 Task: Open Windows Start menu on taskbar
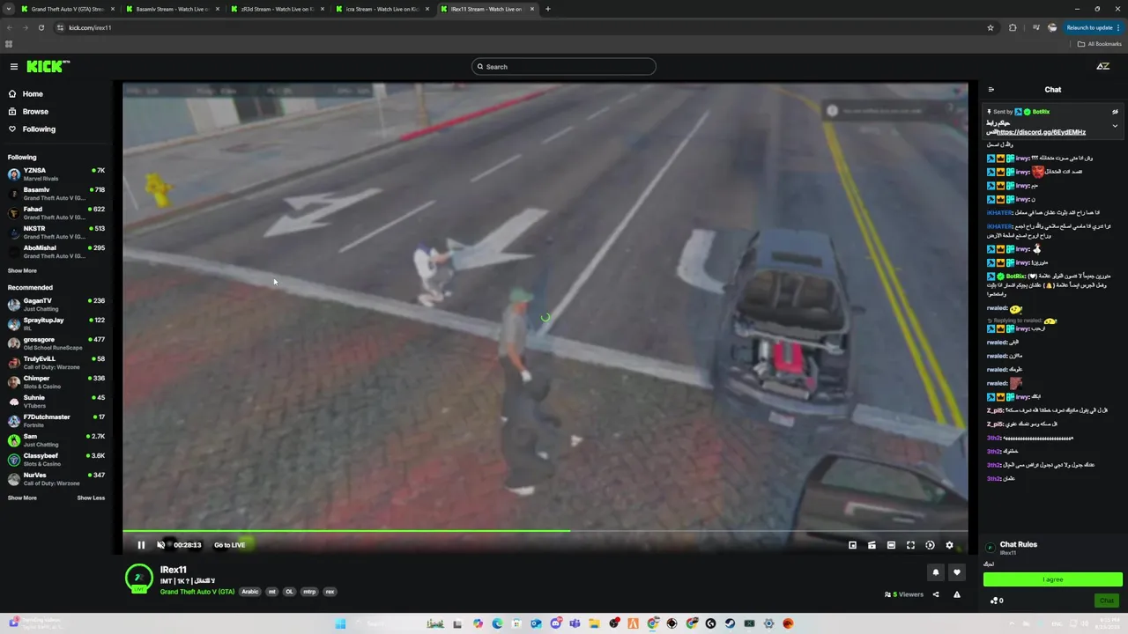click(x=340, y=624)
